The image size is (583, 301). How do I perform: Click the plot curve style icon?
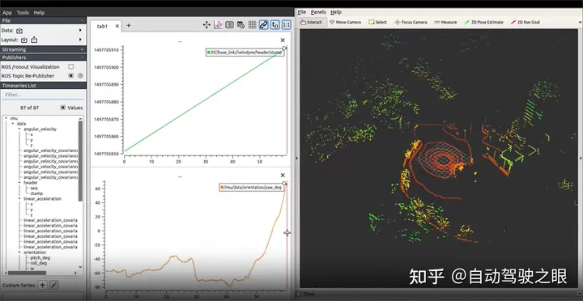point(218,25)
